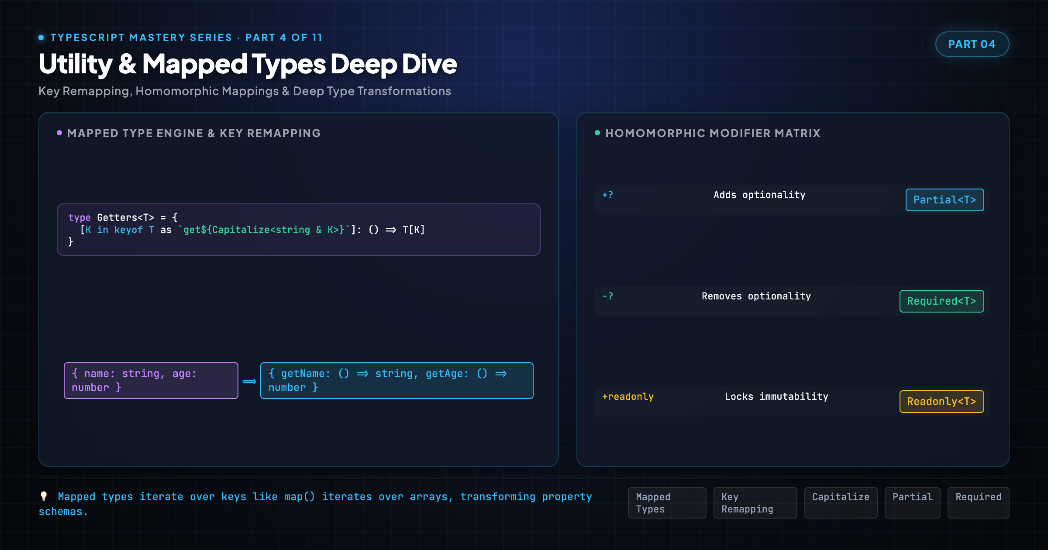Click the 'Locks immutability' description

(x=776, y=396)
